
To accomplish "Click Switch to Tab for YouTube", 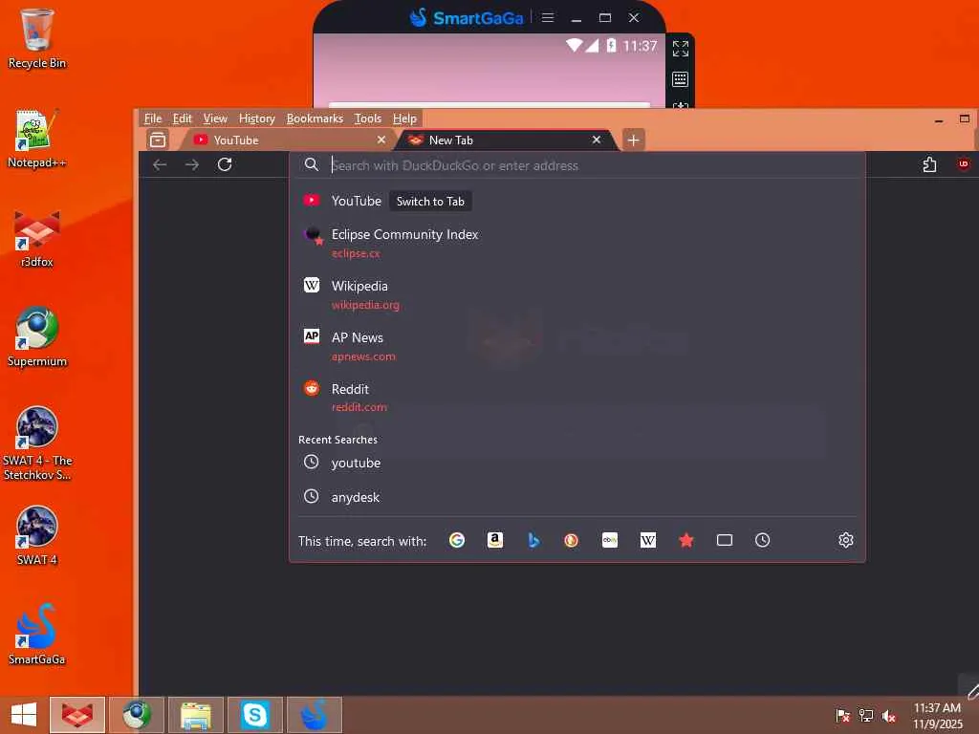I will point(430,201).
